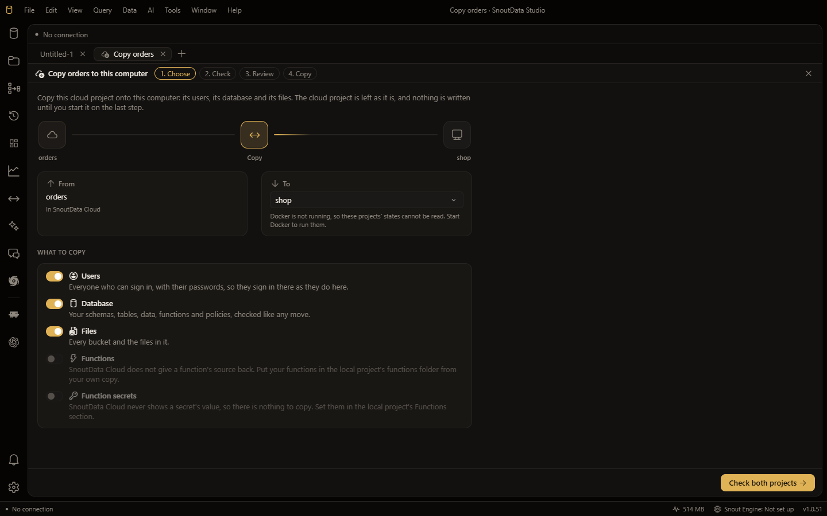Open the sparkles AI icon in the sidebar
Viewport: 827px width, 516px height.
(x=14, y=226)
